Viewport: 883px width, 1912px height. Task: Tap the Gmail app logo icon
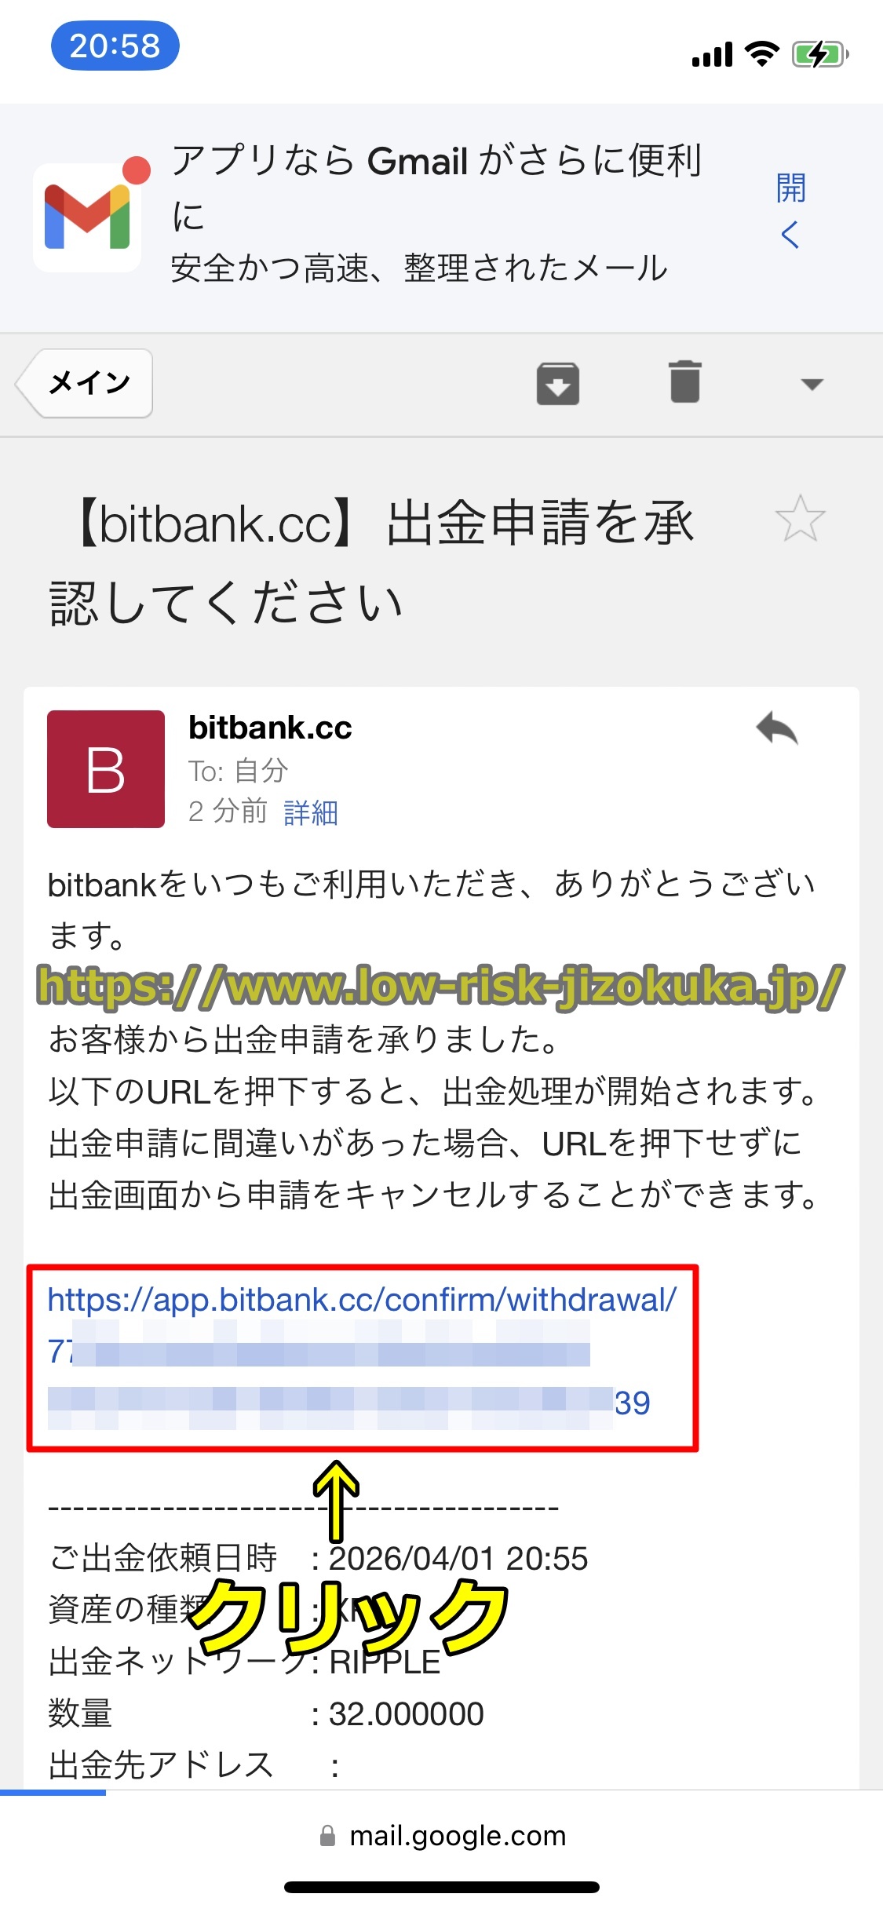click(x=87, y=217)
